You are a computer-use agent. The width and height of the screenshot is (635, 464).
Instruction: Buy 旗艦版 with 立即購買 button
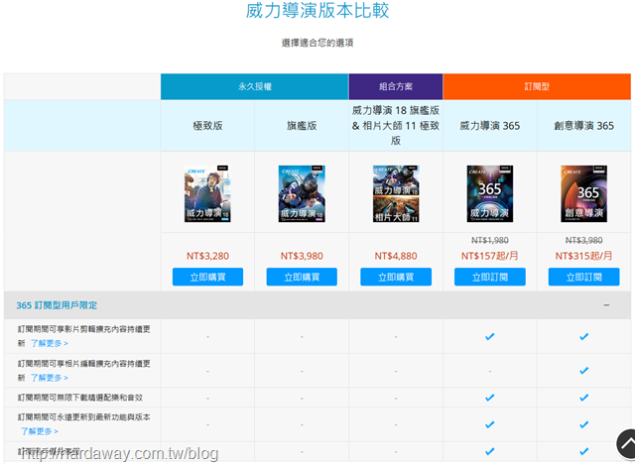302,277
